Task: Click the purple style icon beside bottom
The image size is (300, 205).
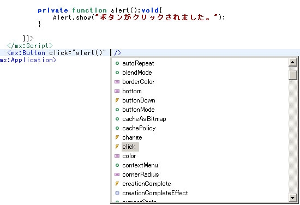Action: [x=117, y=91]
